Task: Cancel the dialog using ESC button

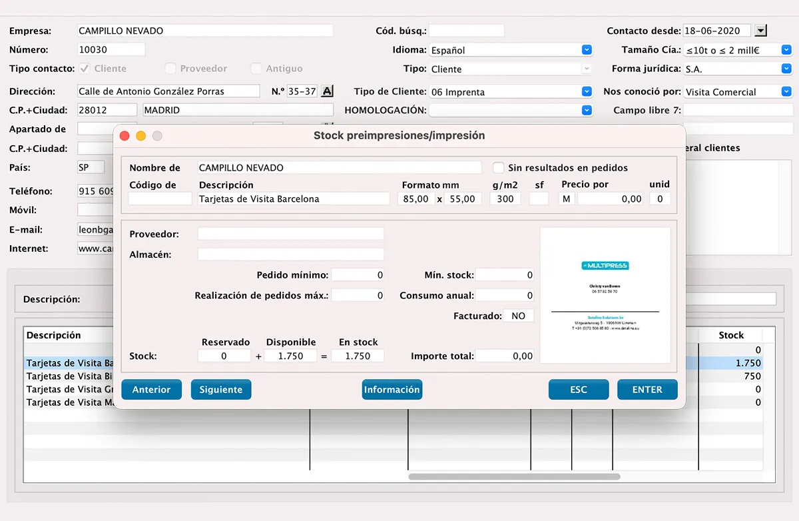Action: tap(579, 390)
